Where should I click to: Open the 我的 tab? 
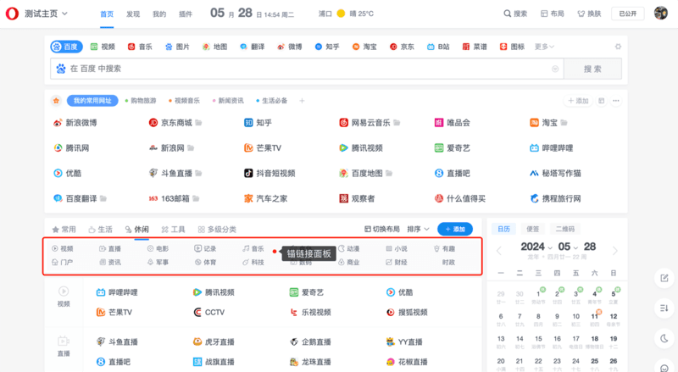159,14
